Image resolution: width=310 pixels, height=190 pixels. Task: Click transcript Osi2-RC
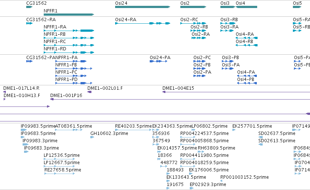click(189, 20)
